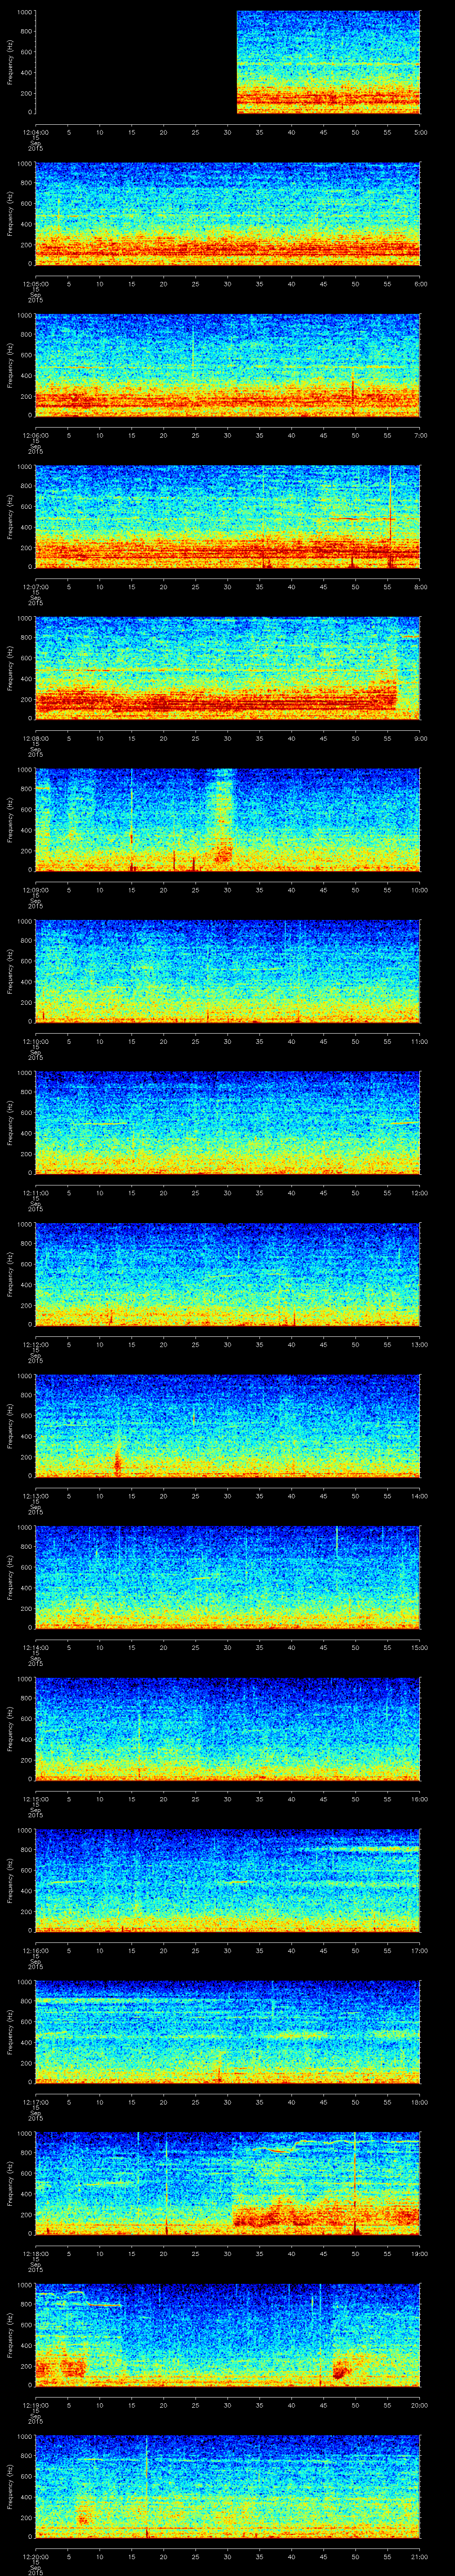Open the spectrogram panel beginning 12:18:00
The image size is (455, 2576).
[228, 2183]
